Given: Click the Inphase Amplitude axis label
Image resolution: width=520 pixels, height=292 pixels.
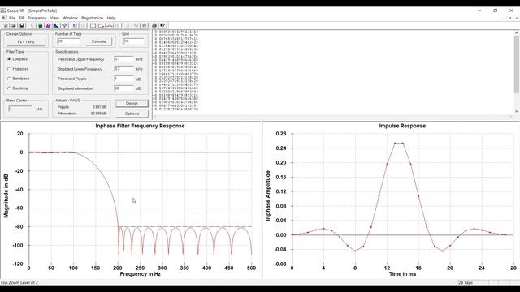Looking at the screenshot, I should (268, 195).
